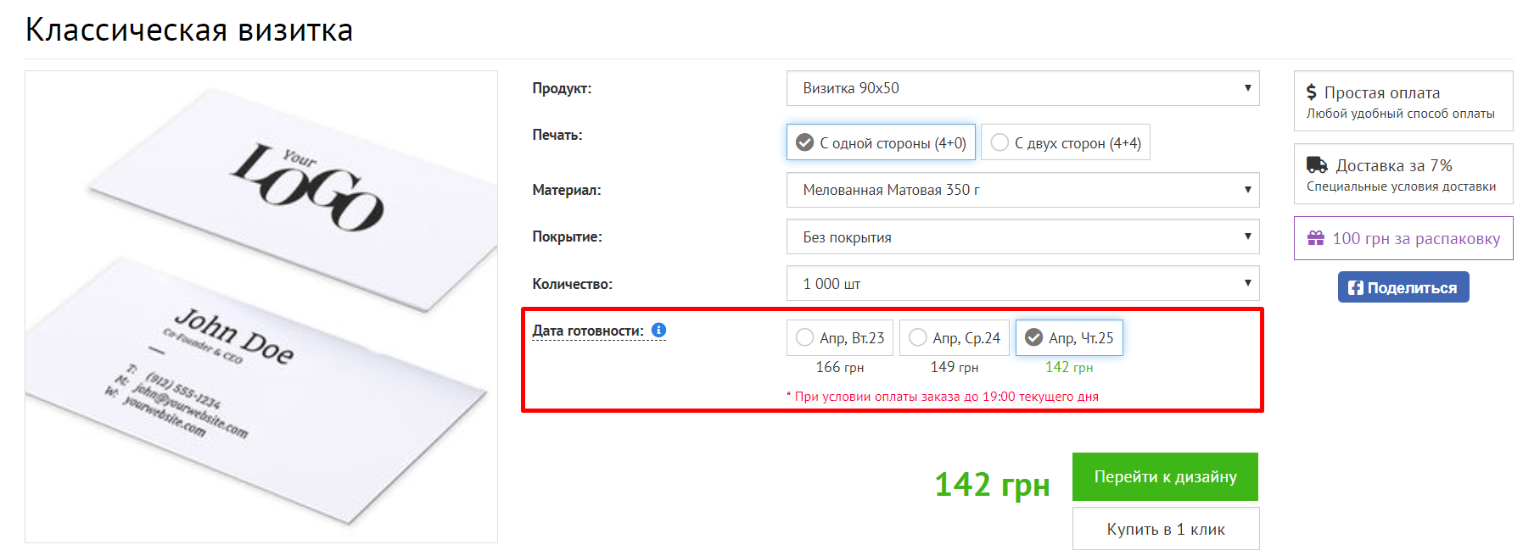Open the 100 грн за распаковку offer
This screenshot has height=556, width=1523.
coord(1403,238)
